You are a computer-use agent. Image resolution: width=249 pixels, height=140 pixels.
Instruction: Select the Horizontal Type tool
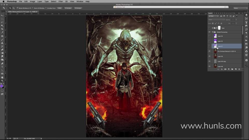pyautogui.click(x=2, y=67)
